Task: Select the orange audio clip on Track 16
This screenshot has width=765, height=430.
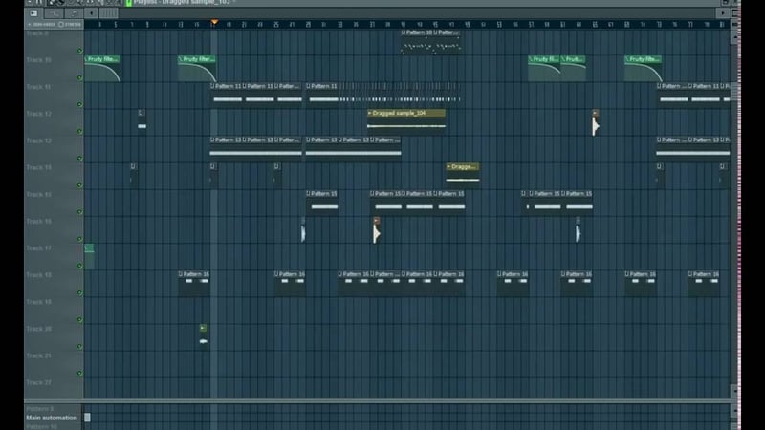Action: (x=376, y=230)
